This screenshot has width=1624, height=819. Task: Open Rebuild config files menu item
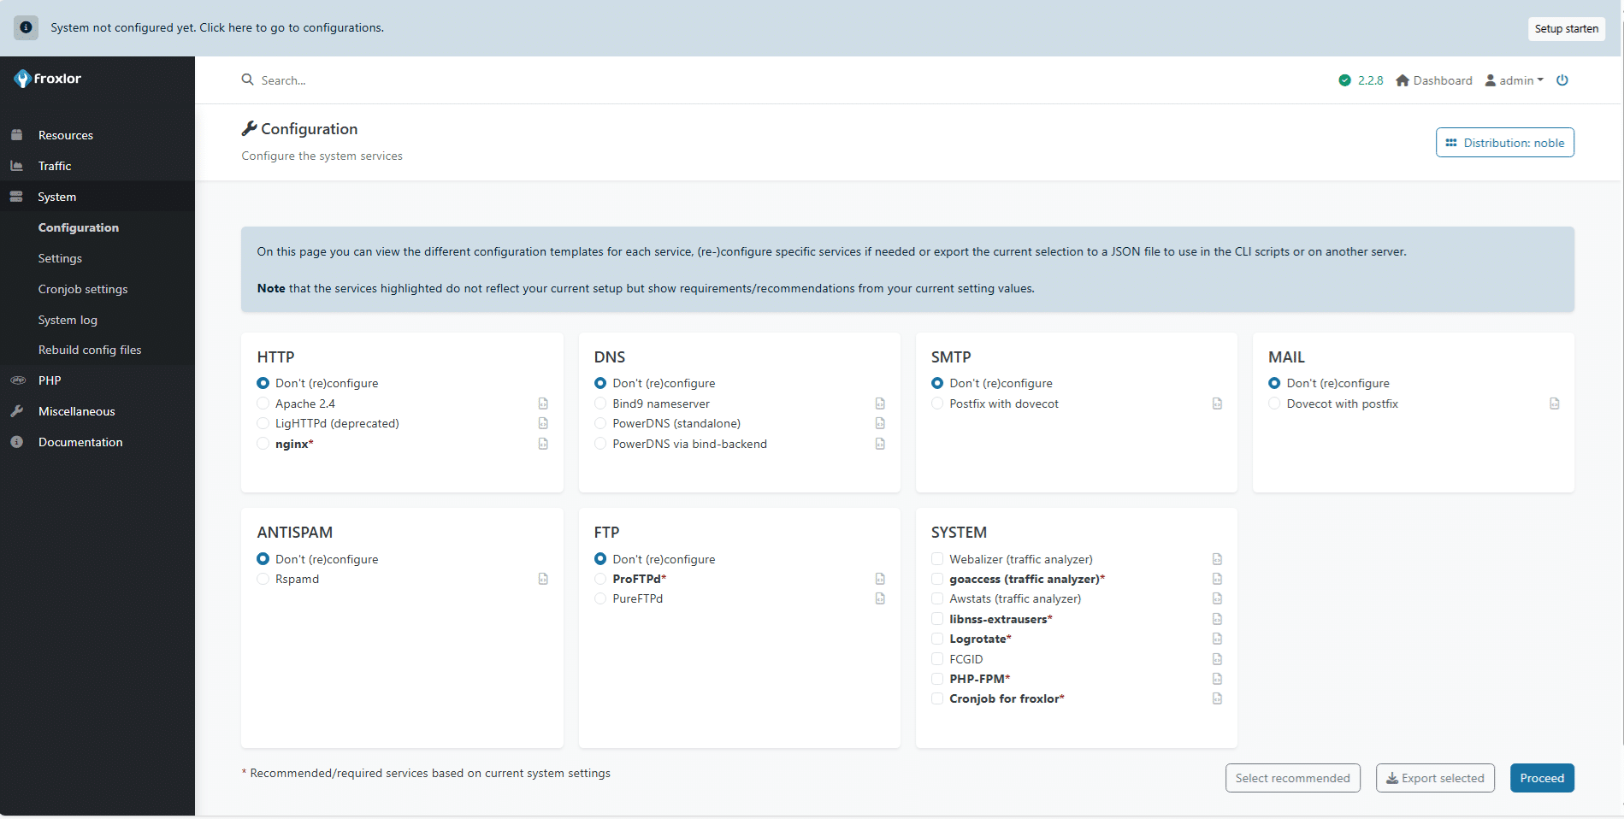90,350
